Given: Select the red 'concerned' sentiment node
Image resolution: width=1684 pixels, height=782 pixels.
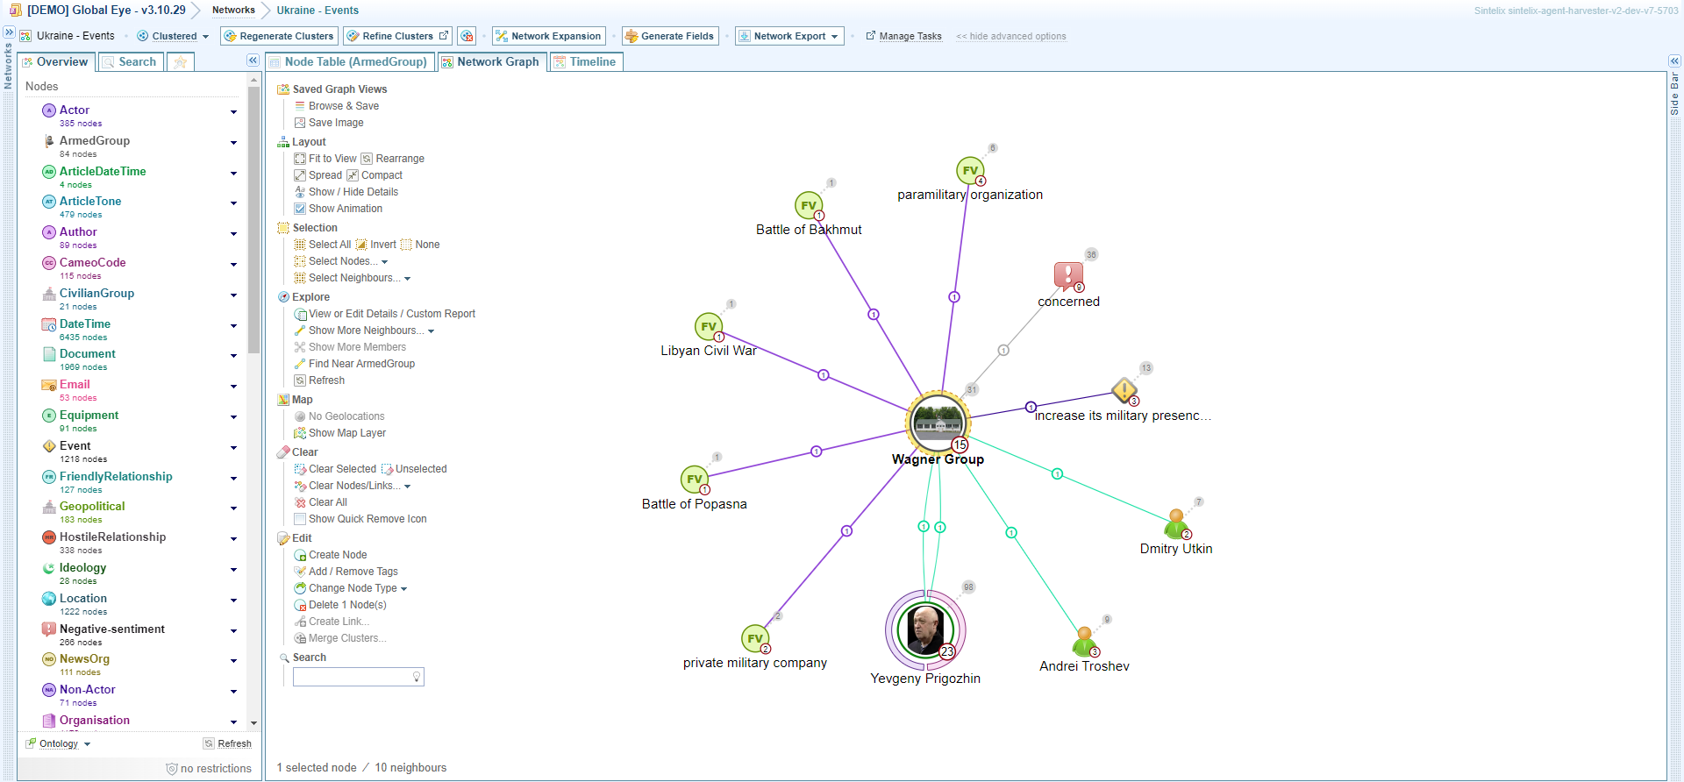Looking at the screenshot, I should pos(1068,276).
